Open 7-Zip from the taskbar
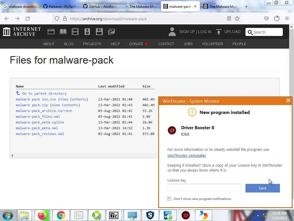The height and width of the screenshot is (221, 294). [114, 215]
